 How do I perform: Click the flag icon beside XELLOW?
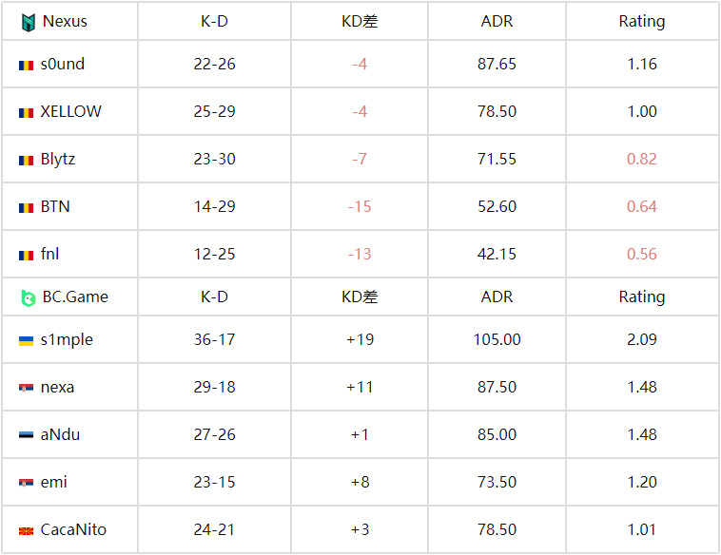coord(27,112)
